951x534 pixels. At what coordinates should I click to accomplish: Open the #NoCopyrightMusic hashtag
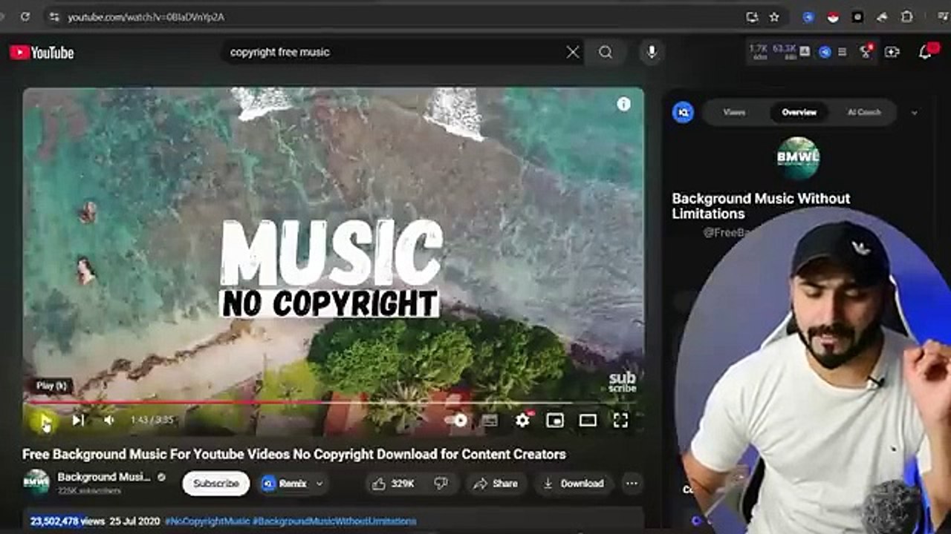(207, 521)
